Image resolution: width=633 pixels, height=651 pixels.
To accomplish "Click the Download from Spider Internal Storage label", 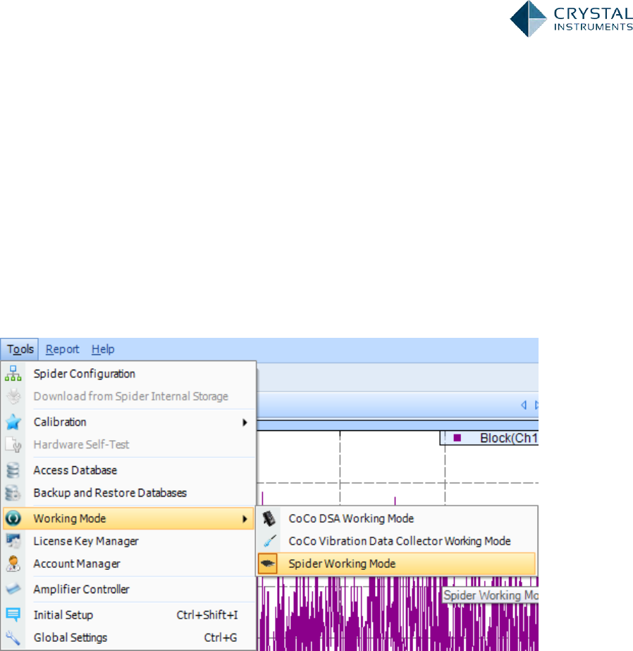I will [x=130, y=396].
